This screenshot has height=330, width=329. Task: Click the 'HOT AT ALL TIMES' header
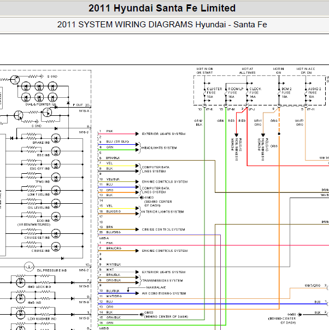[x=248, y=70]
